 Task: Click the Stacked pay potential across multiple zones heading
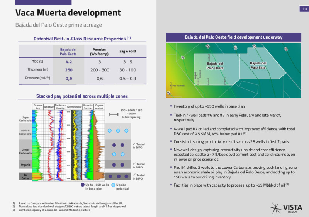[82, 96]
